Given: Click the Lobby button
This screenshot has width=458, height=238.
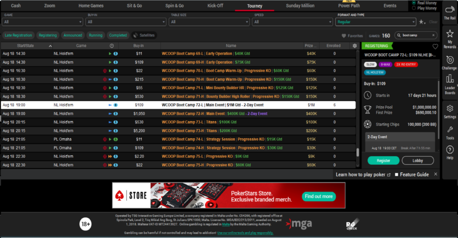Looking at the screenshot, I should coord(418,160).
